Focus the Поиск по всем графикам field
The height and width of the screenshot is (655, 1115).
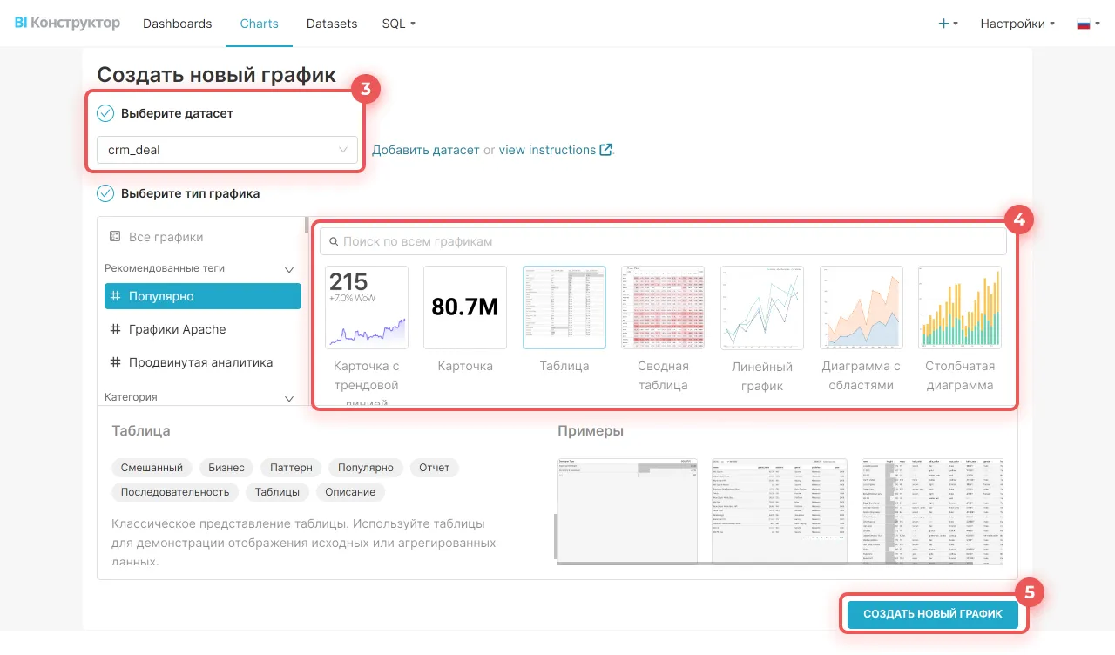point(663,241)
